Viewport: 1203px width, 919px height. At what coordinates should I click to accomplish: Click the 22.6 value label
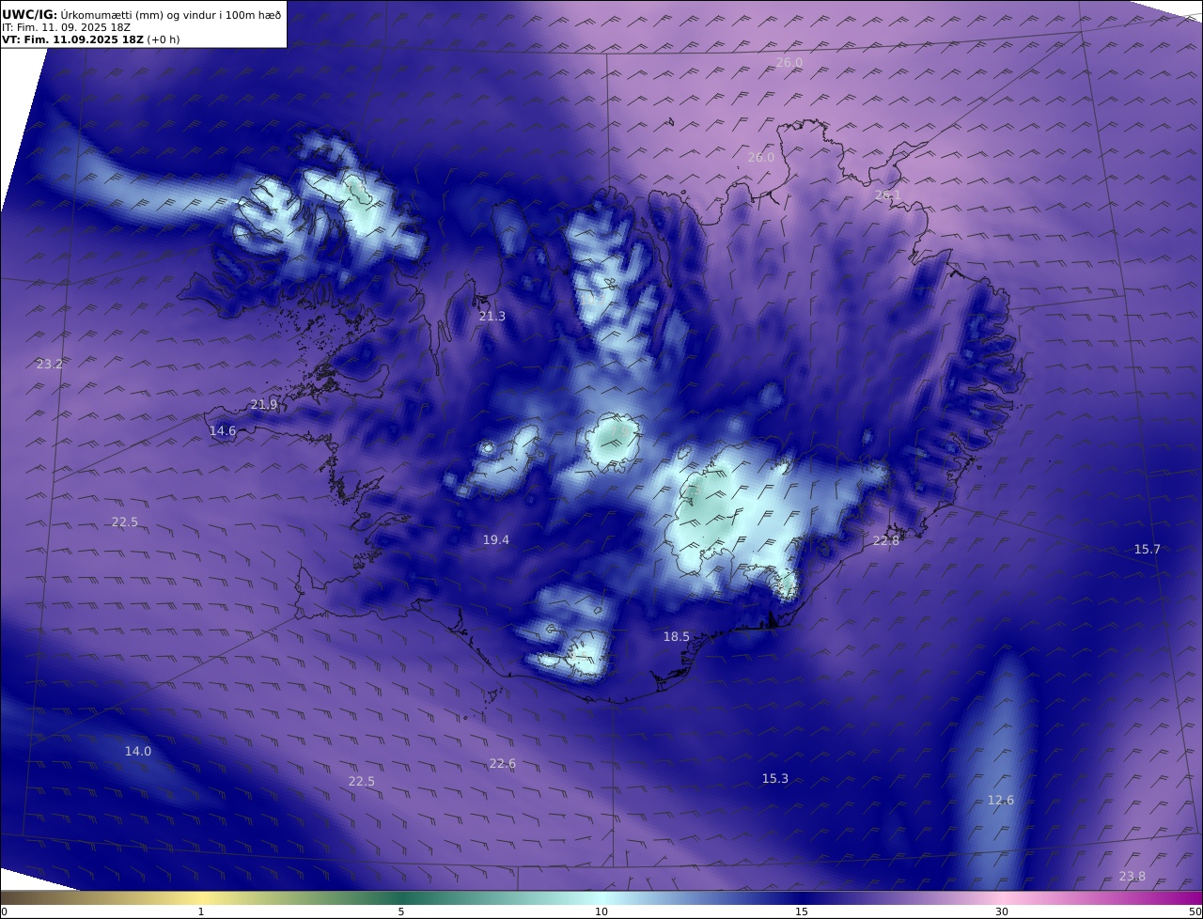point(502,764)
